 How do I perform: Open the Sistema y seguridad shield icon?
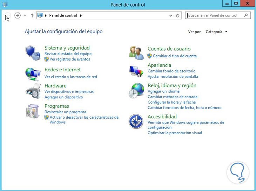tap(33, 53)
